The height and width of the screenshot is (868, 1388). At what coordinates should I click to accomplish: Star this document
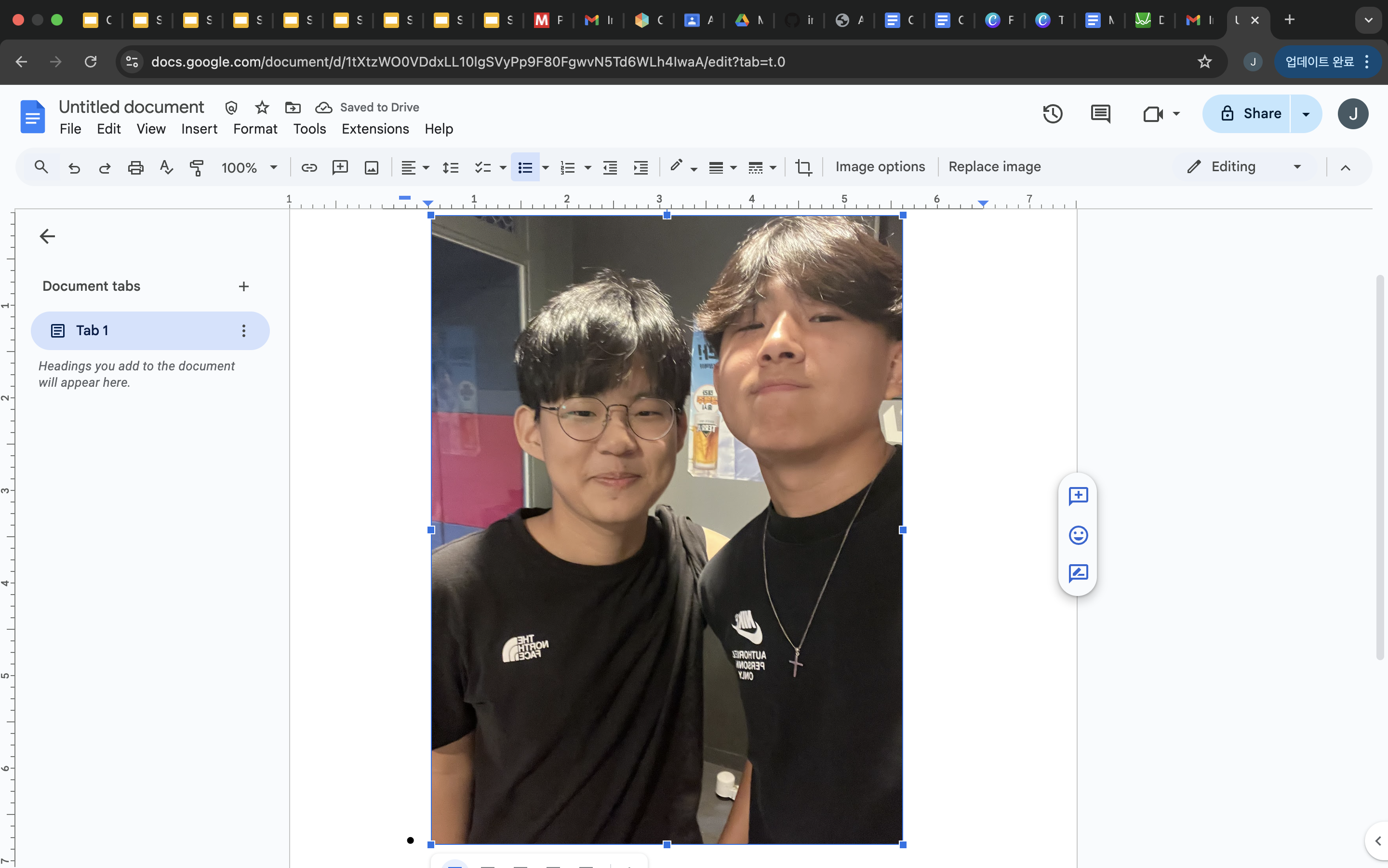coord(262,108)
